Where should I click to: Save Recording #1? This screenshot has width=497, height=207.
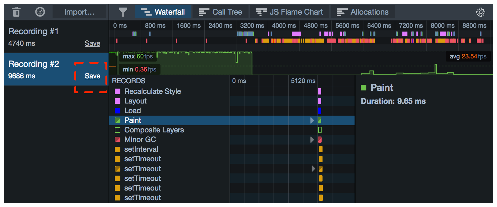pos(92,44)
